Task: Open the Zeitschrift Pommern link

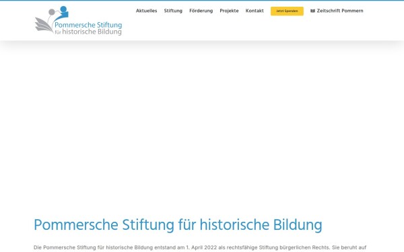Action: point(337,11)
